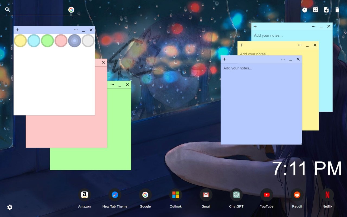Click the cyan note's text area

pyautogui.click(x=292, y=36)
